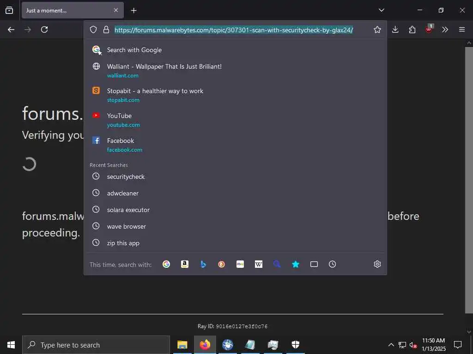The width and height of the screenshot is (473, 354).
Task: Search this time with eBay icon
Action: click(x=240, y=264)
